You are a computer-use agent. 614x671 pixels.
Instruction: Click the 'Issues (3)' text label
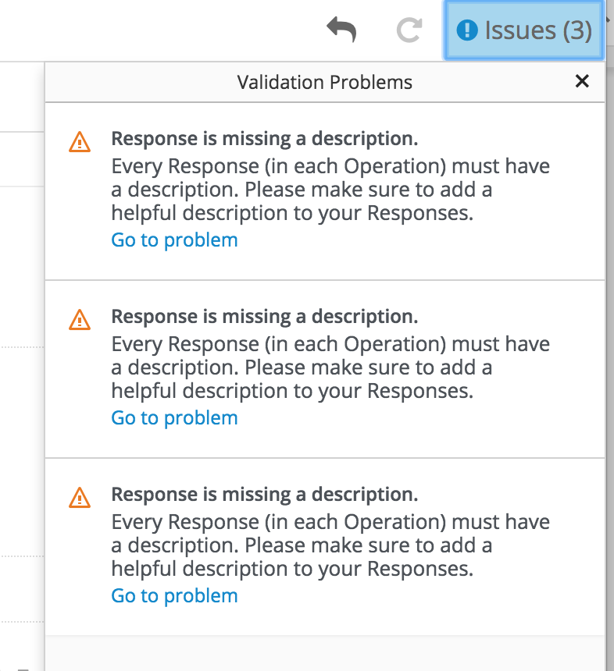[x=537, y=30]
